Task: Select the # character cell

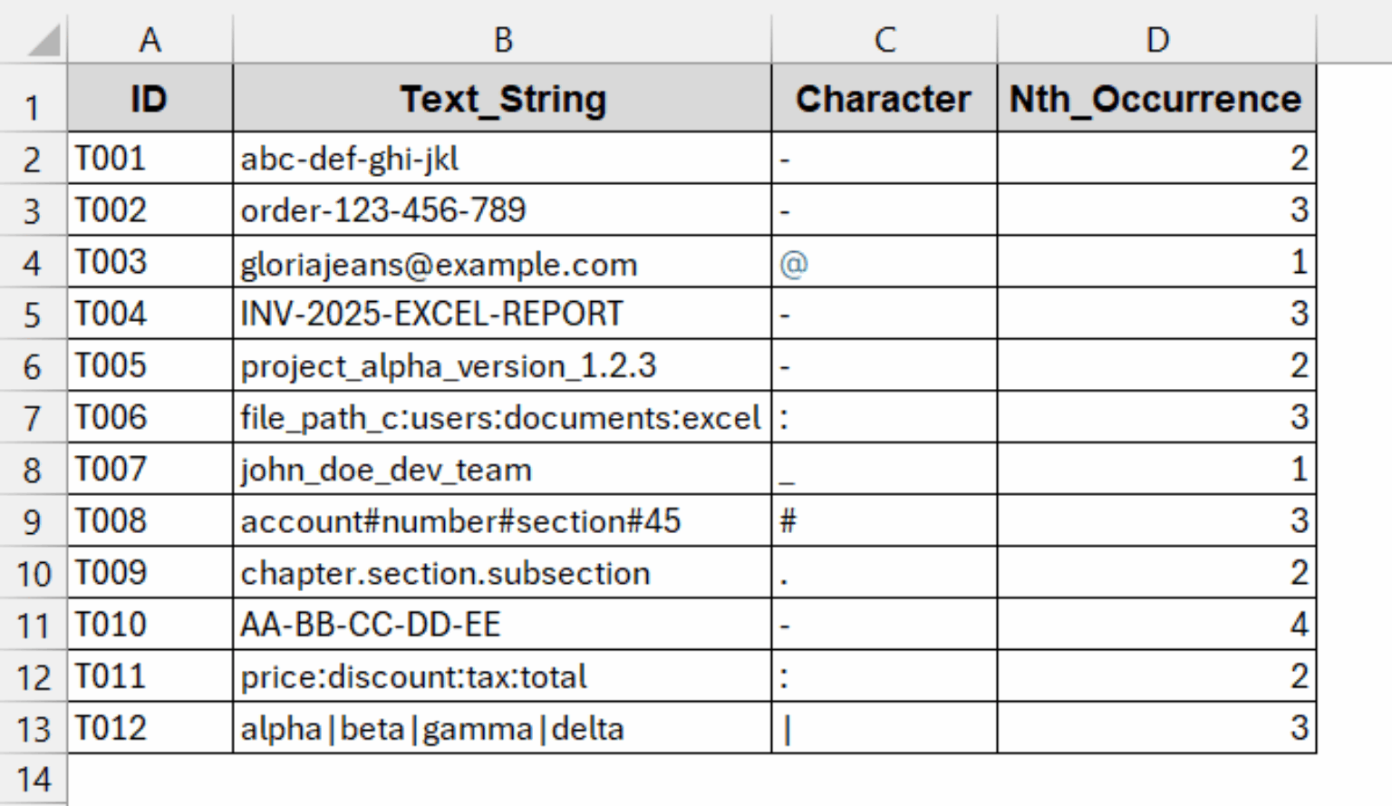Action: point(884,520)
